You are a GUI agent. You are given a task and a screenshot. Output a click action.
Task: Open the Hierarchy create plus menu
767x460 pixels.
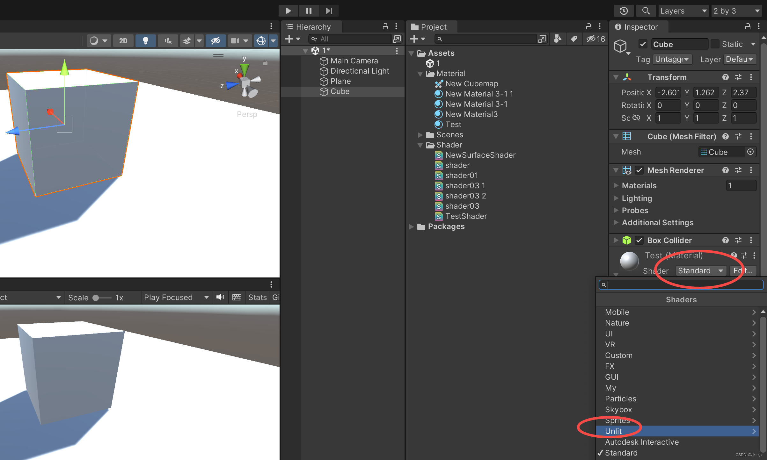pyautogui.click(x=292, y=39)
